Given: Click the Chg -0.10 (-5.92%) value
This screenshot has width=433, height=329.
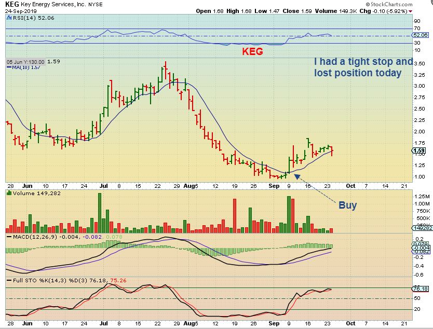Looking at the screenshot, I should (383, 11).
